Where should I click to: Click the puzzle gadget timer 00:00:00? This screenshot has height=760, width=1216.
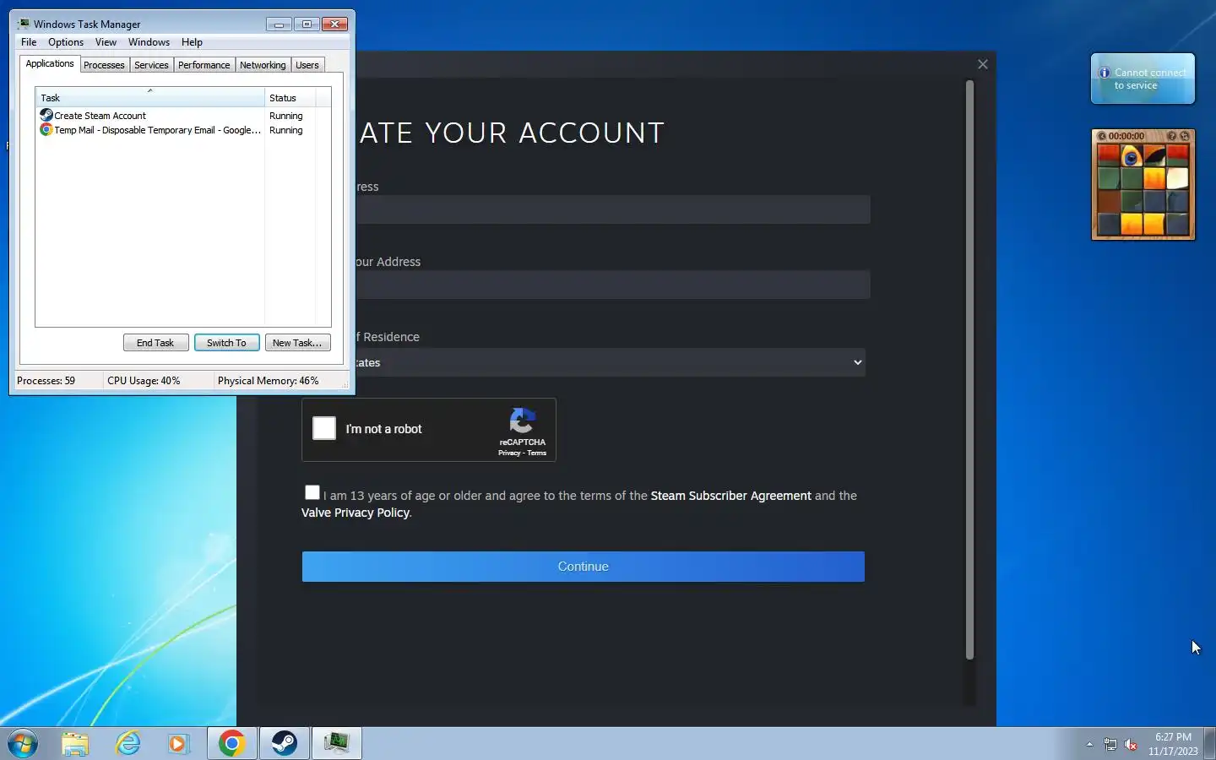tap(1126, 136)
